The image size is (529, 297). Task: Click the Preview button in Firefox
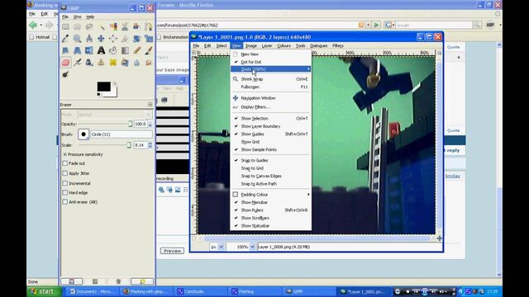(x=173, y=251)
